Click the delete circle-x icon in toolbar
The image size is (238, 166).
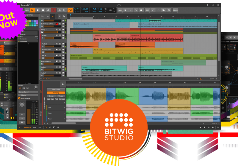click(169, 10)
